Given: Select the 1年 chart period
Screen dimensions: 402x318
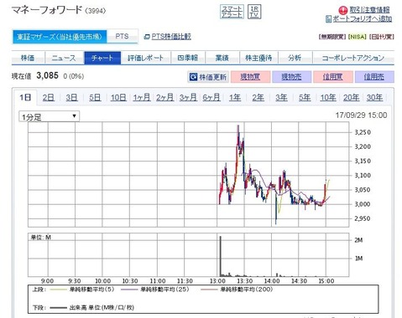Looking at the screenshot, I should pos(235,97).
